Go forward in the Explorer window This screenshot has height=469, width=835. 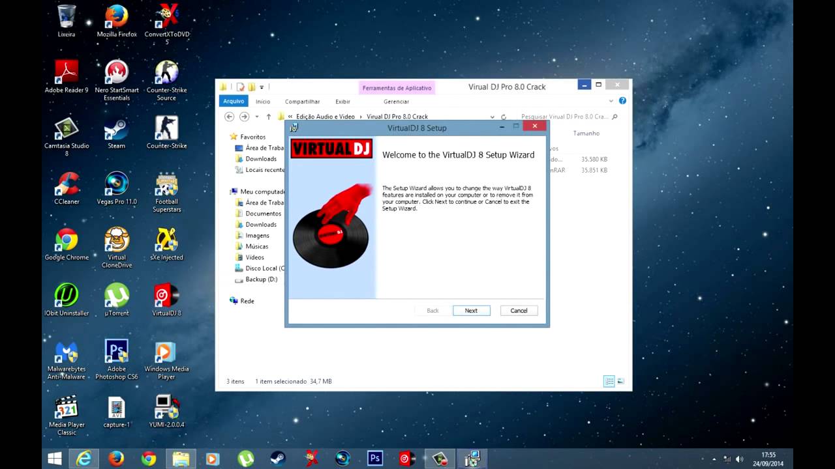[244, 117]
